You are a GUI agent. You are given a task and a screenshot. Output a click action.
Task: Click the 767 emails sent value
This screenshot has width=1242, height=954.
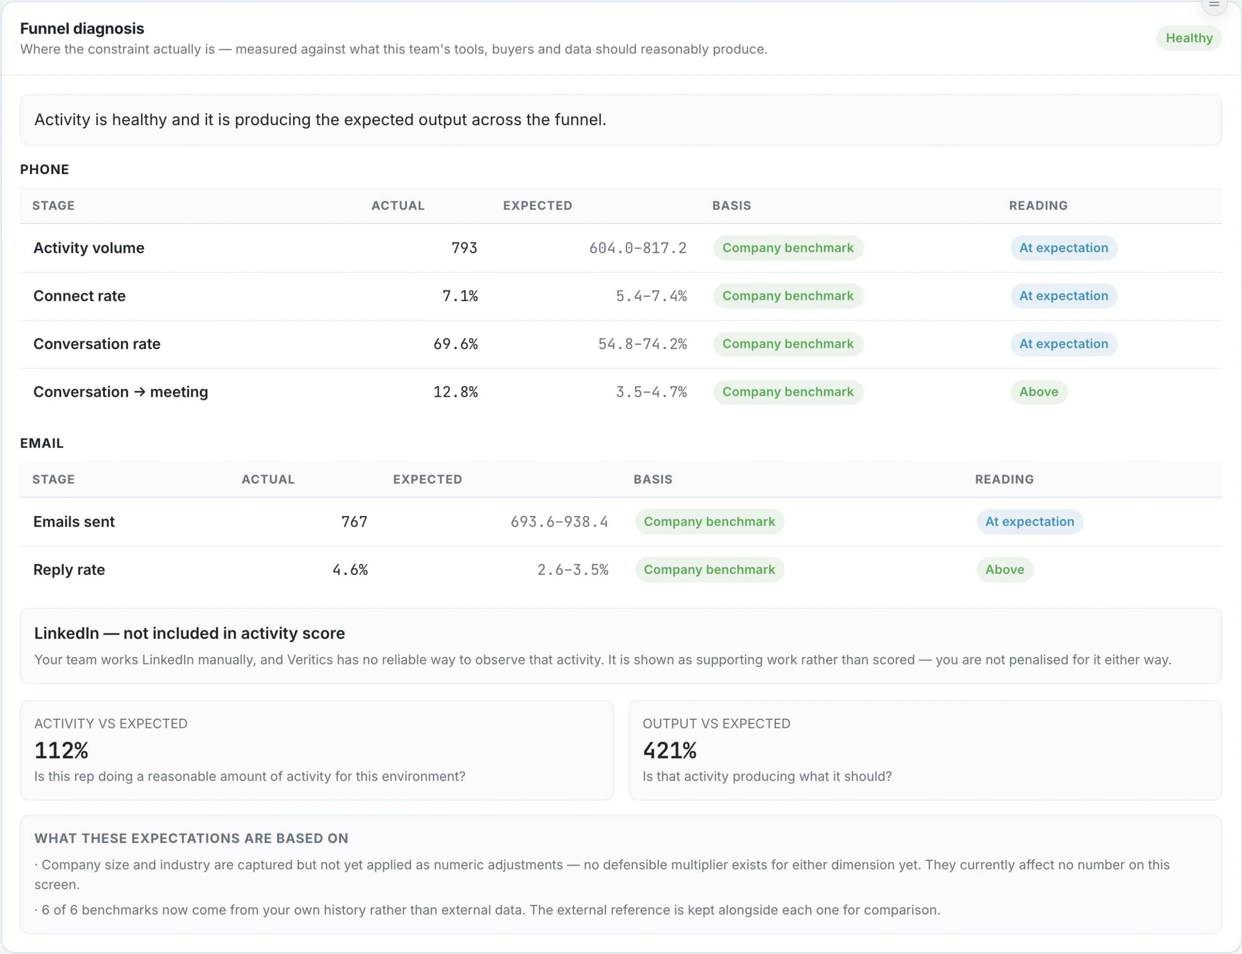point(354,521)
